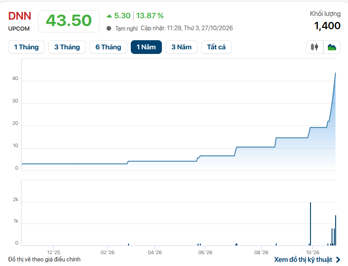Switch to candlestick chart view
348x266 pixels.
315,47
